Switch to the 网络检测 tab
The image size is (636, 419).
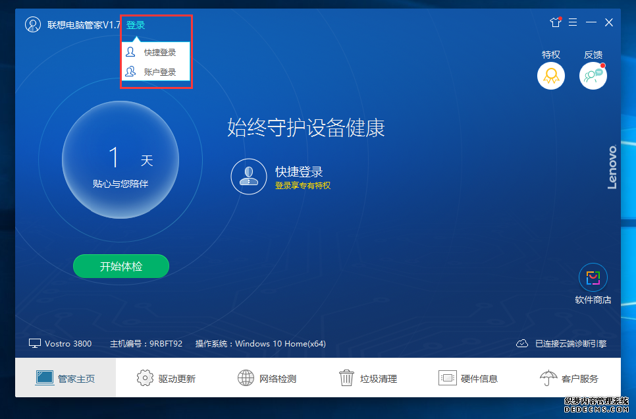(267, 377)
